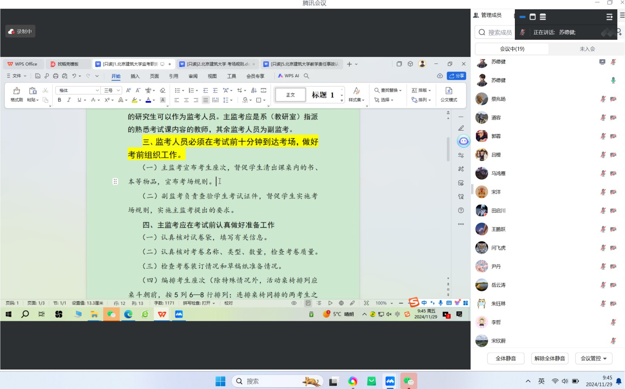The image size is (625, 389).
Task: Expand the 会议管控 dropdown
Action: (594, 358)
